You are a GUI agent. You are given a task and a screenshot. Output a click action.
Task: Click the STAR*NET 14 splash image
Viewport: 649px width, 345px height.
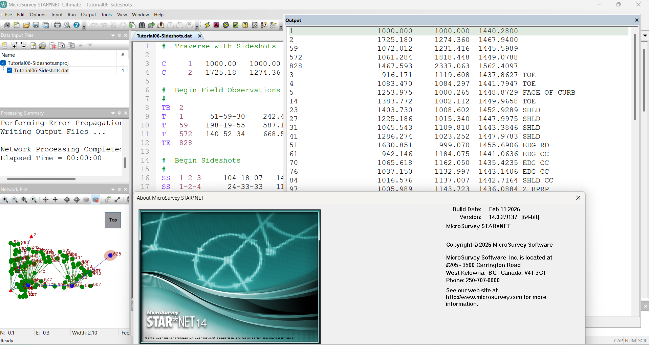[x=230, y=277]
